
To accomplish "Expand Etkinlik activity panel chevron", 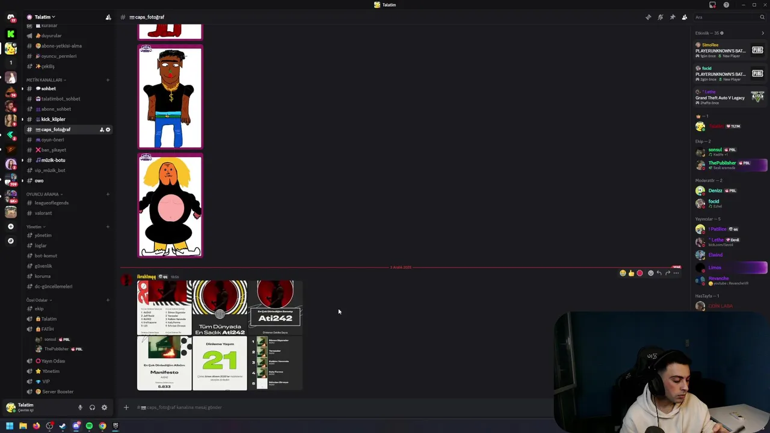I will coord(763,33).
